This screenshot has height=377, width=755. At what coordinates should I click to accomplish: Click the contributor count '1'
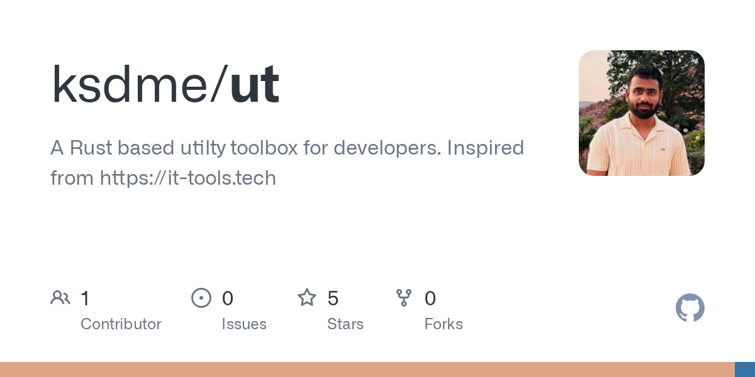[x=86, y=298]
